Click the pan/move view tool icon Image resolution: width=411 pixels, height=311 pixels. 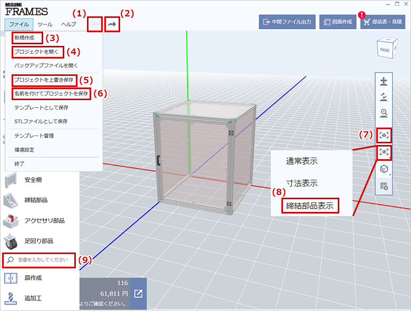384,81
